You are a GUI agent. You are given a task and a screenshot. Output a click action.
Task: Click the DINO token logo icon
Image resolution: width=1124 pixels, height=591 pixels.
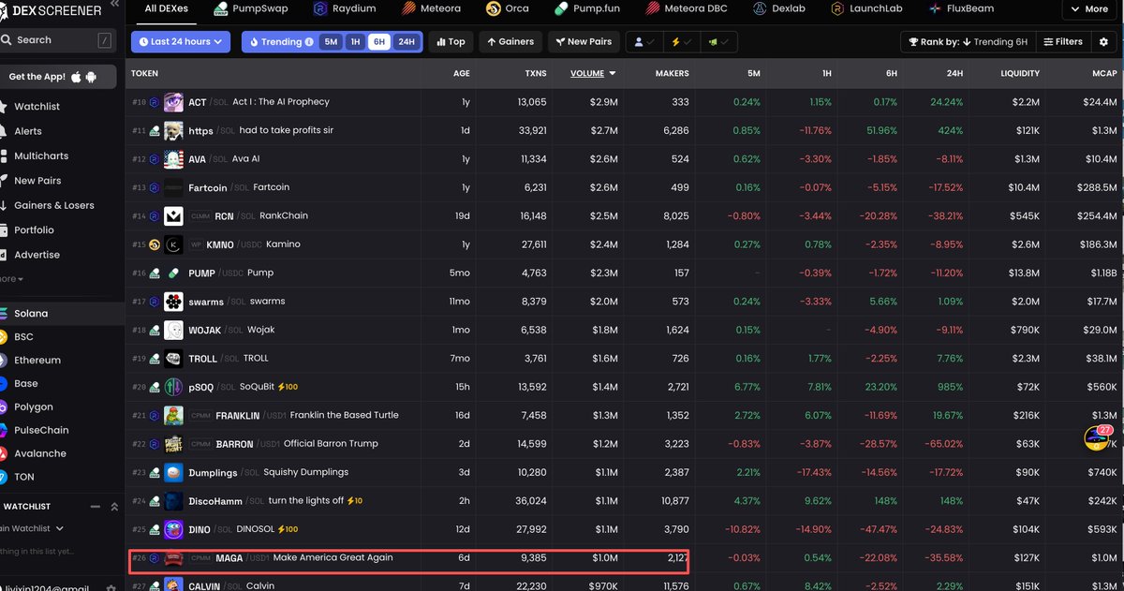click(173, 529)
